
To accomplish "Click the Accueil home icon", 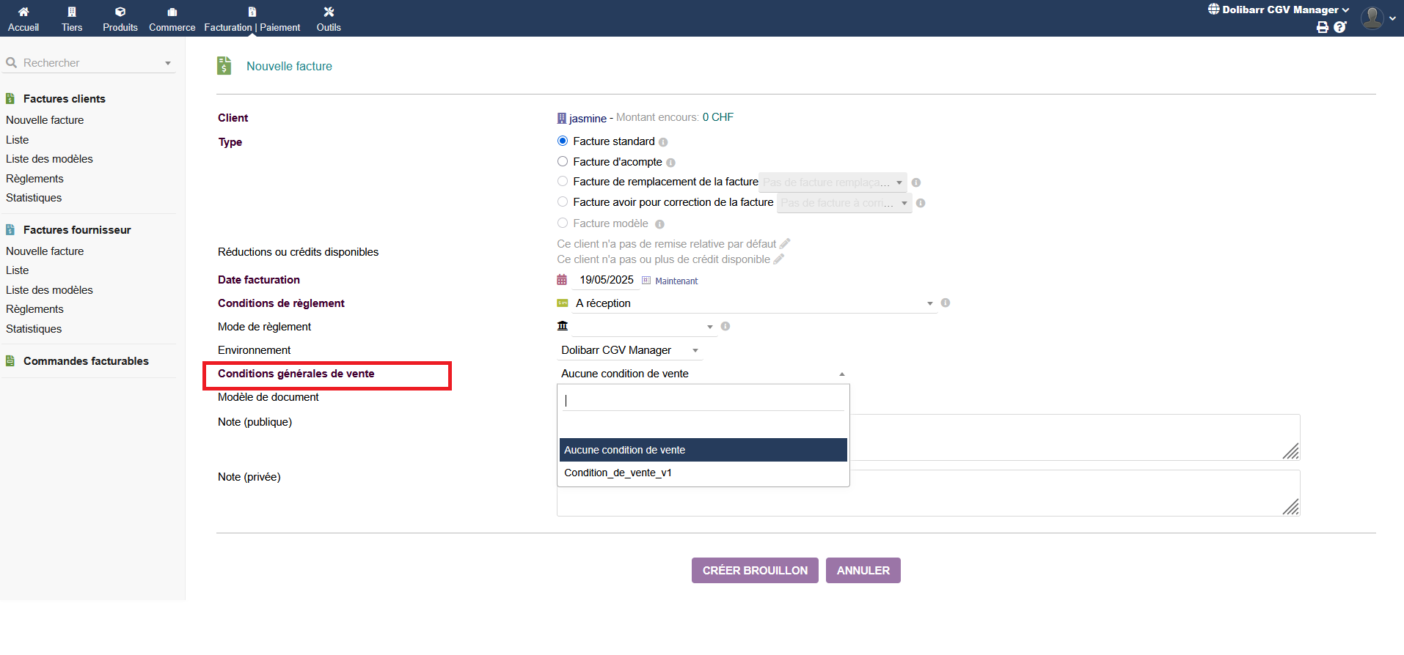I will coord(23,12).
